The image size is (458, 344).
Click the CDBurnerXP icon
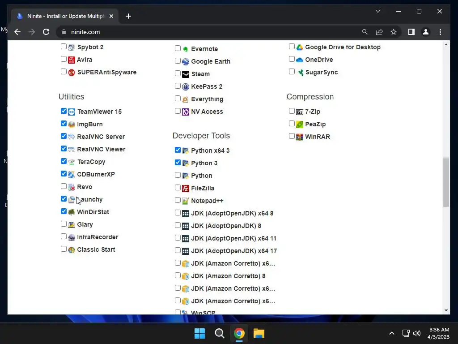coord(72,174)
